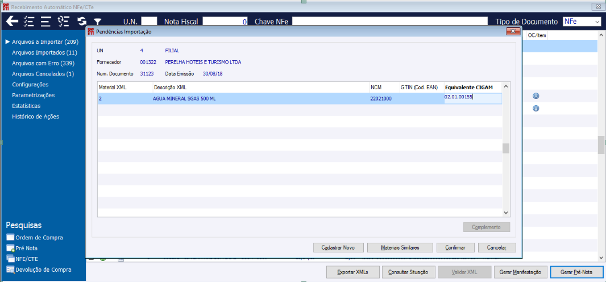Click the dialog table scroll down arrow
Screen dimensions: 606x282
pyautogui.click(x=506, y=213)
